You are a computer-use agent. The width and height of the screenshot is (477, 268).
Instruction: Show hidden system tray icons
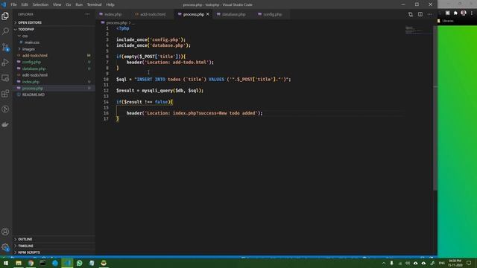click(x=384, y=263)
